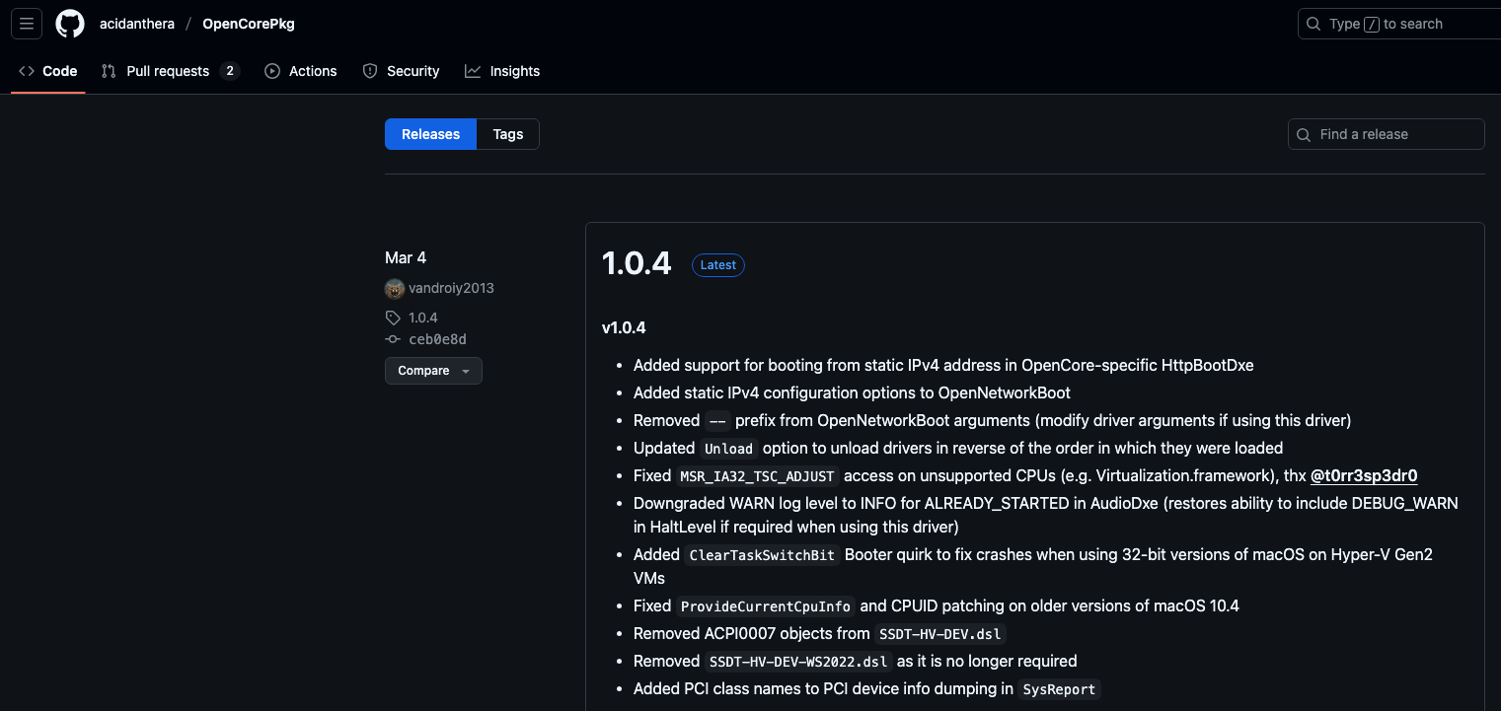Go to GitHub home via the Octocat logo
The image size is (1501, 711).
click(70, 24)
